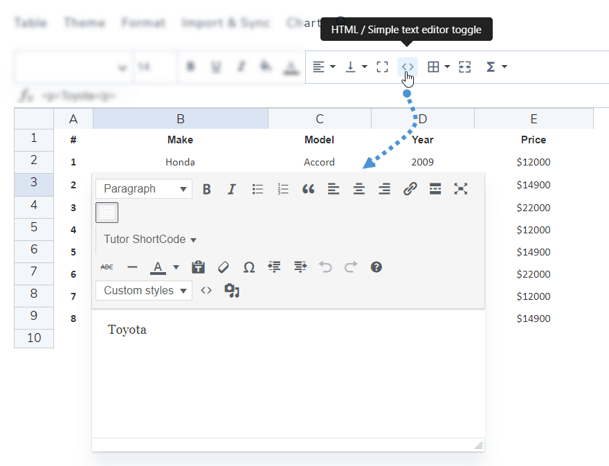
Task: Click the clear formatting eraser icon
Action: pyautogui.click(x=224, y=267)
